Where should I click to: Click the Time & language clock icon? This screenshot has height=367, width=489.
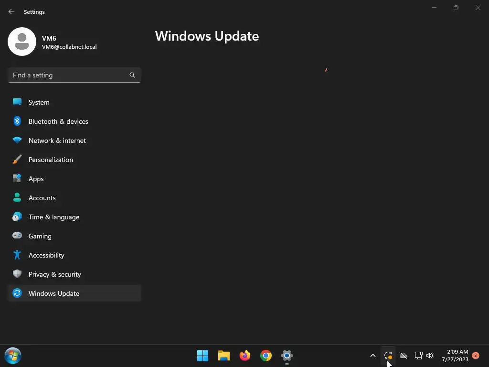click(x=17, y=216)
